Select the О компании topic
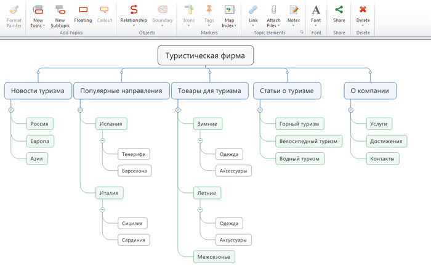 coord(370,91)
